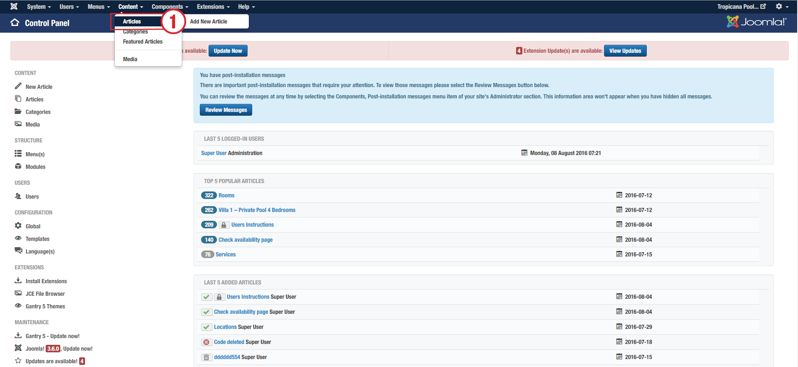Toggle published checkmark for Users Instructions added article
Screen dimensions: 798x367
[207, 297]
